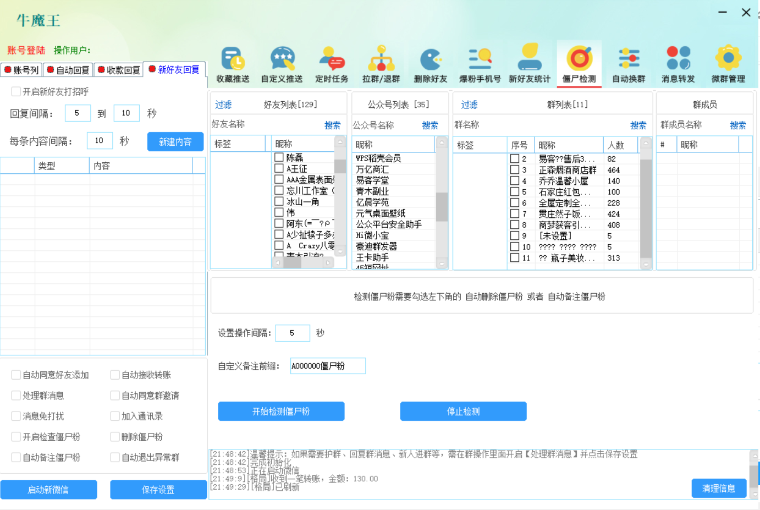Select the 僵尸检测 tool
The image size is (760, 510).
(x=579, y=64)
